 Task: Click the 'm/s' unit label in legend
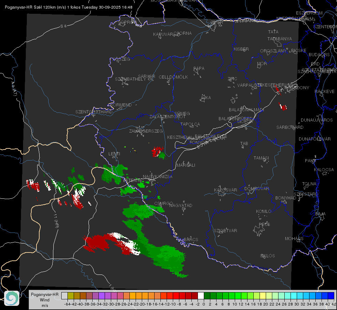45,306
